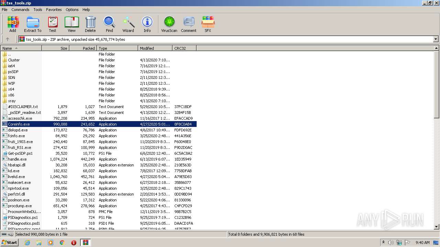Select handle.exe file row
The image size is (440, 247).
pyautogui.click(x=98, y=159)
